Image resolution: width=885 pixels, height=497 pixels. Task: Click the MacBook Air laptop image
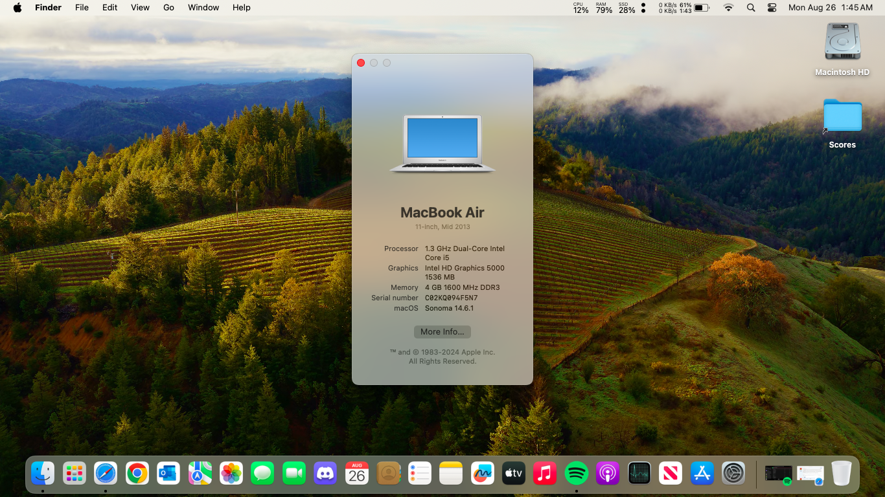(442, 144)
